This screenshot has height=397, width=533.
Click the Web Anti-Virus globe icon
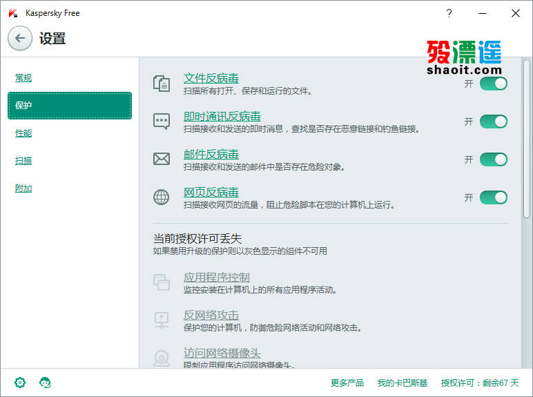pyautogui.click(x=162, y=197)
